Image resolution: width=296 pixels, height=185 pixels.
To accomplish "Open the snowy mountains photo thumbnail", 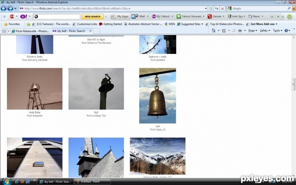I will pyautogui.click(x=158, y=156).
